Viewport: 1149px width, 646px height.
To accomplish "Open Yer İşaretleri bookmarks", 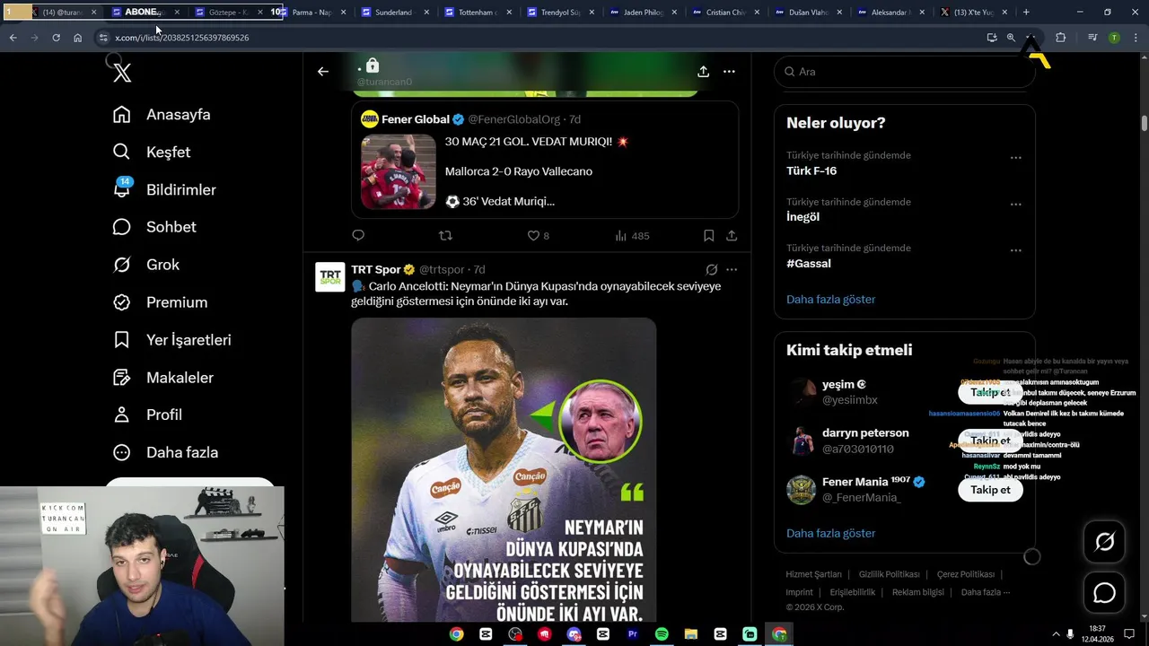I will click(x=171, y=340).
